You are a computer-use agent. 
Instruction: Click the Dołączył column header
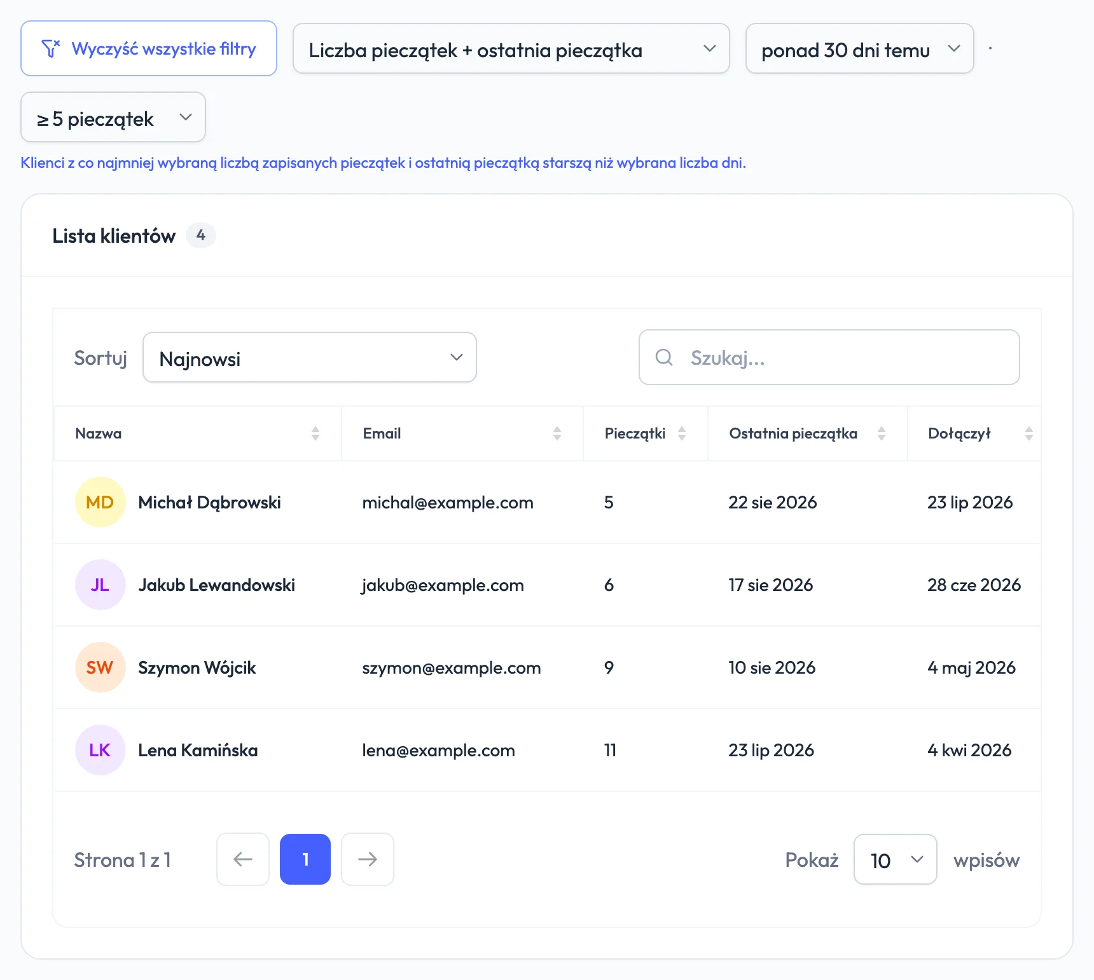coord(974,433)
